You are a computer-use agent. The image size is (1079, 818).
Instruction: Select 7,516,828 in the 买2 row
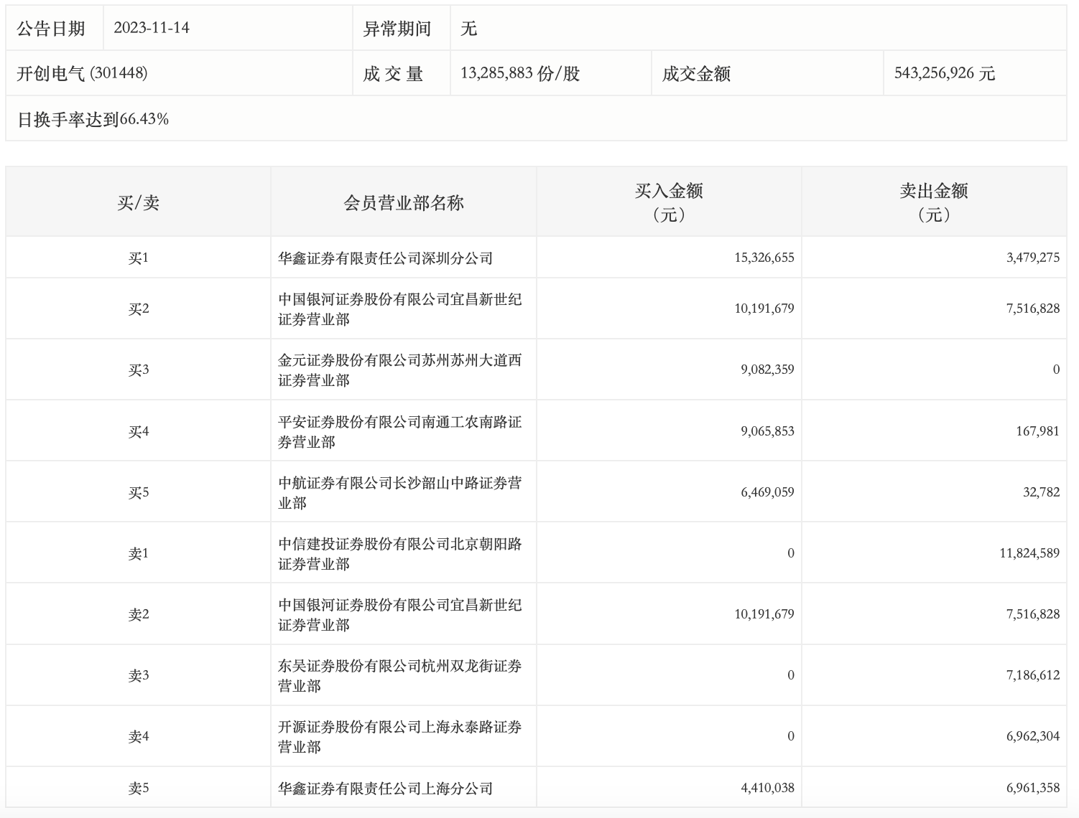pos(1033,309)
